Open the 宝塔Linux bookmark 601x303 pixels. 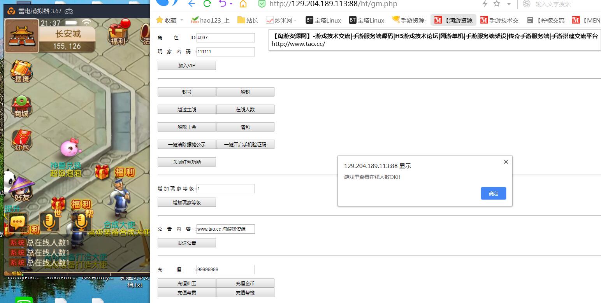coord(323,20)
